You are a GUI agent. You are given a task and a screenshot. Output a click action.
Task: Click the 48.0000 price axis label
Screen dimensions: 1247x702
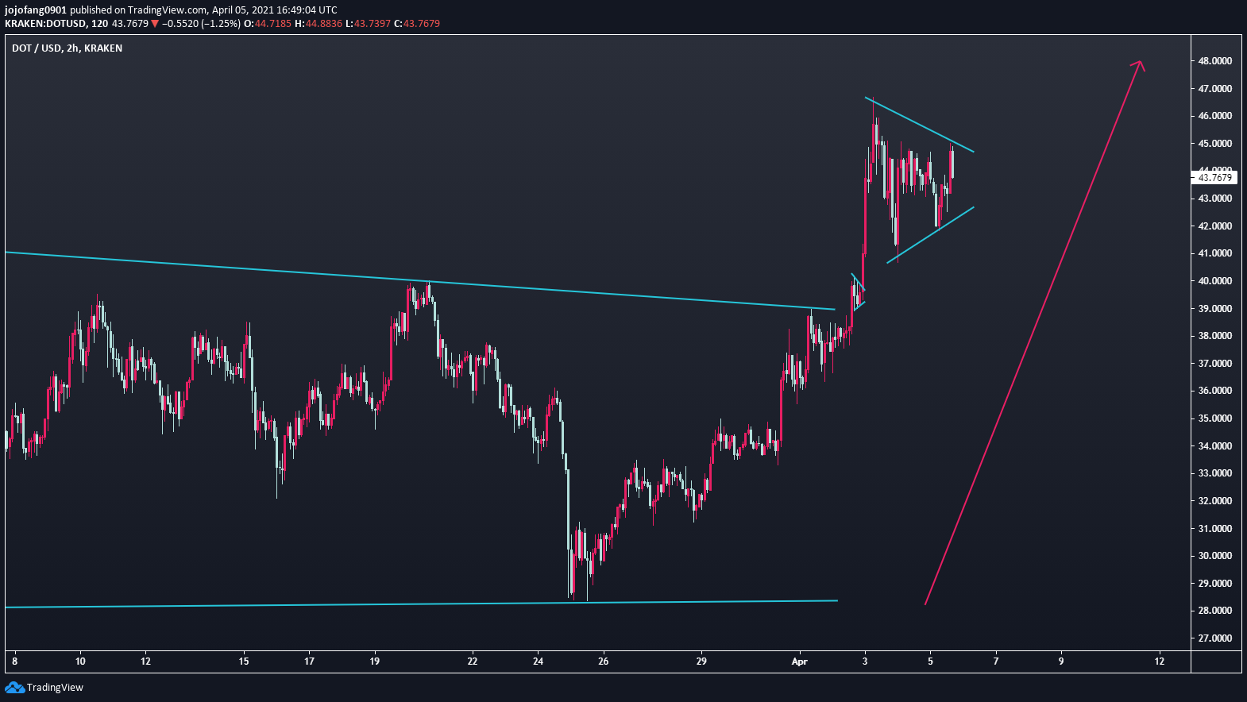(1215, 61)
